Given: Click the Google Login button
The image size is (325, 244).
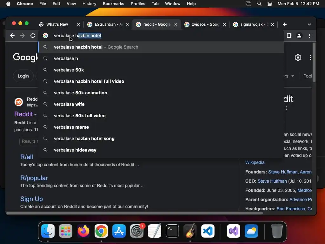Looking at the screenshot, I should (x=23, y=76).
